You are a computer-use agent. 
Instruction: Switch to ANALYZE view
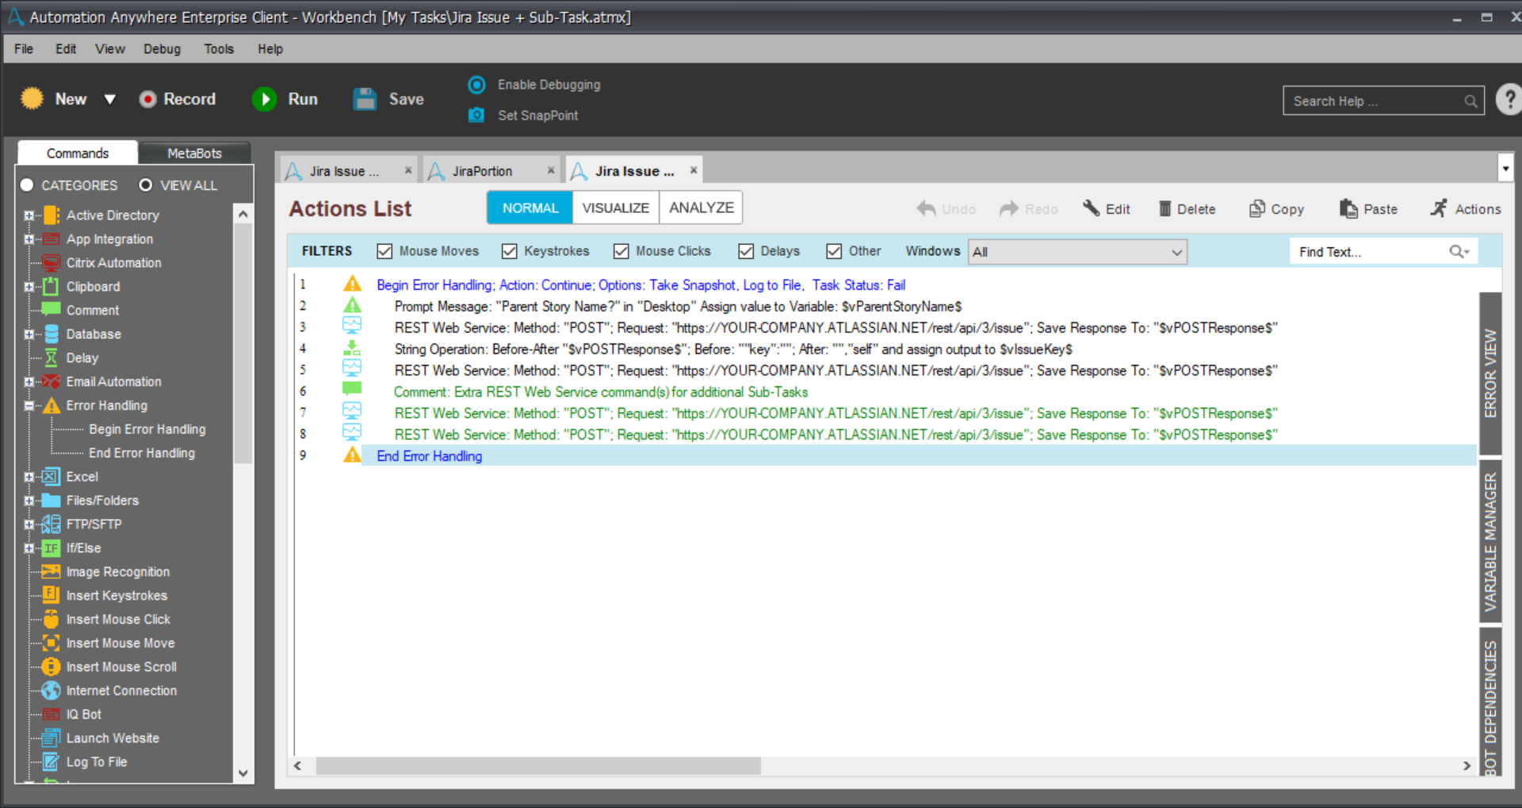point(702,208)
